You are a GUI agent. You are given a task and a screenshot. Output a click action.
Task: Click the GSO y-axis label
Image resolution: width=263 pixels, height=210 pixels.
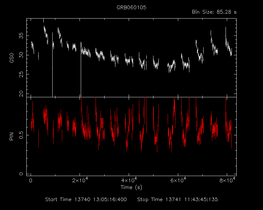[x=11, y=58]
